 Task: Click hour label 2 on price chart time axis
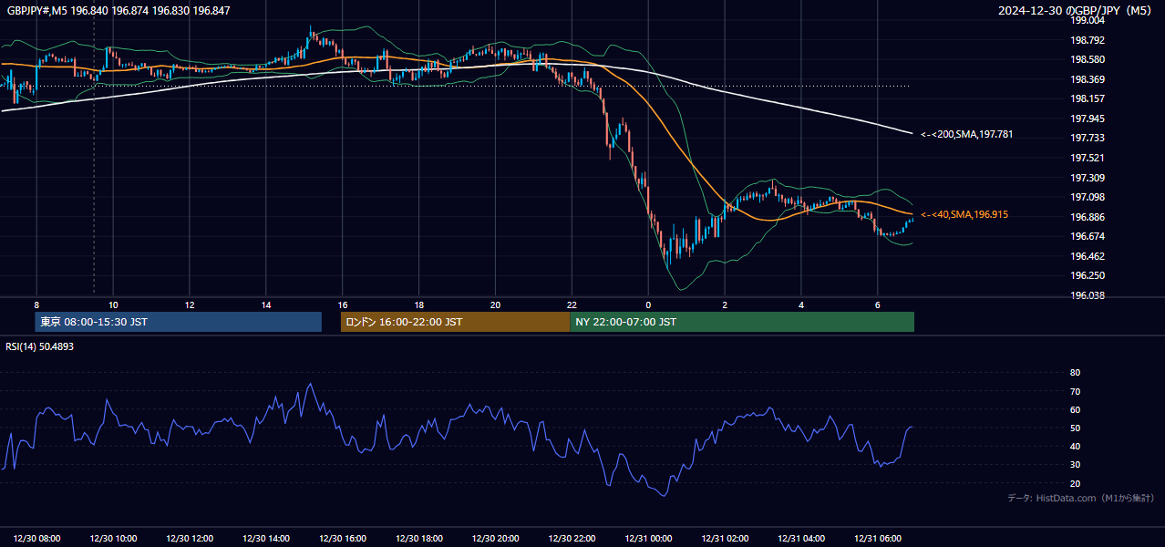[x=725, y=304]
